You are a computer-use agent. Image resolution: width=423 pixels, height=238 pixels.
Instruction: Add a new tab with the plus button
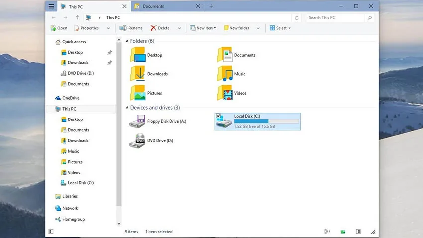click(x=211, y=6)
